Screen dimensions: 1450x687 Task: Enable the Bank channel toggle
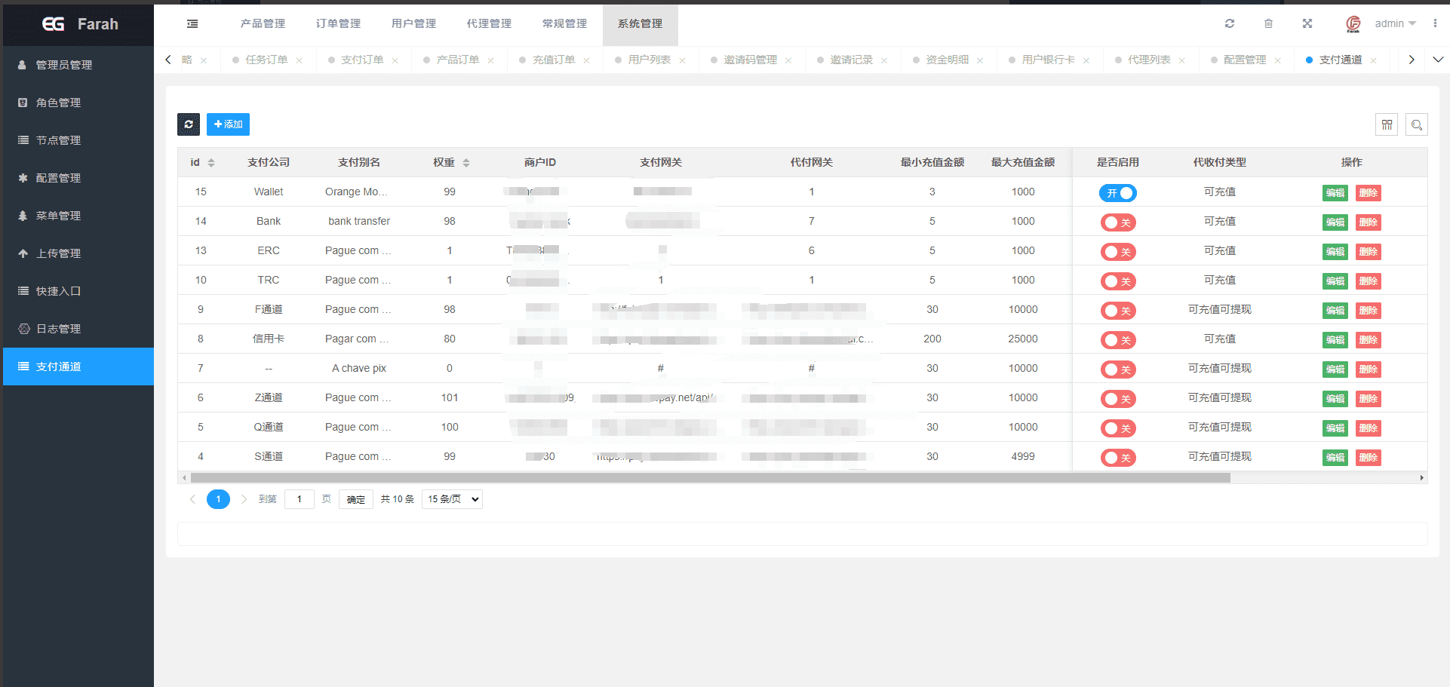(x=1117, y=222)
